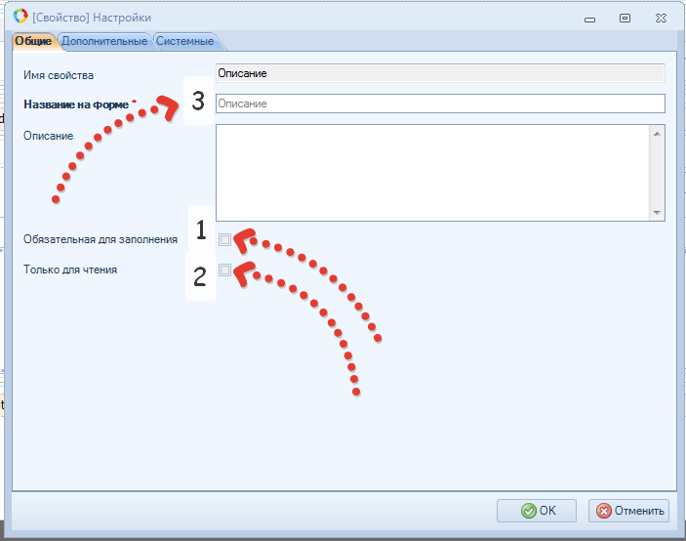This screenshot has width=686, height=541.
Task: Maximize the Настройки dialog window
Action: pyautogui.click(x=625, y=18)
